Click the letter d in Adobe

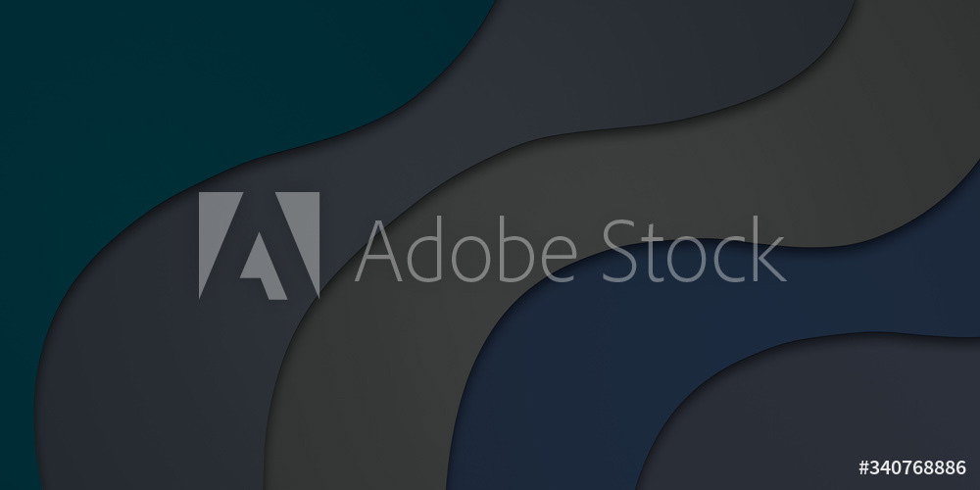tap(423, 248)
